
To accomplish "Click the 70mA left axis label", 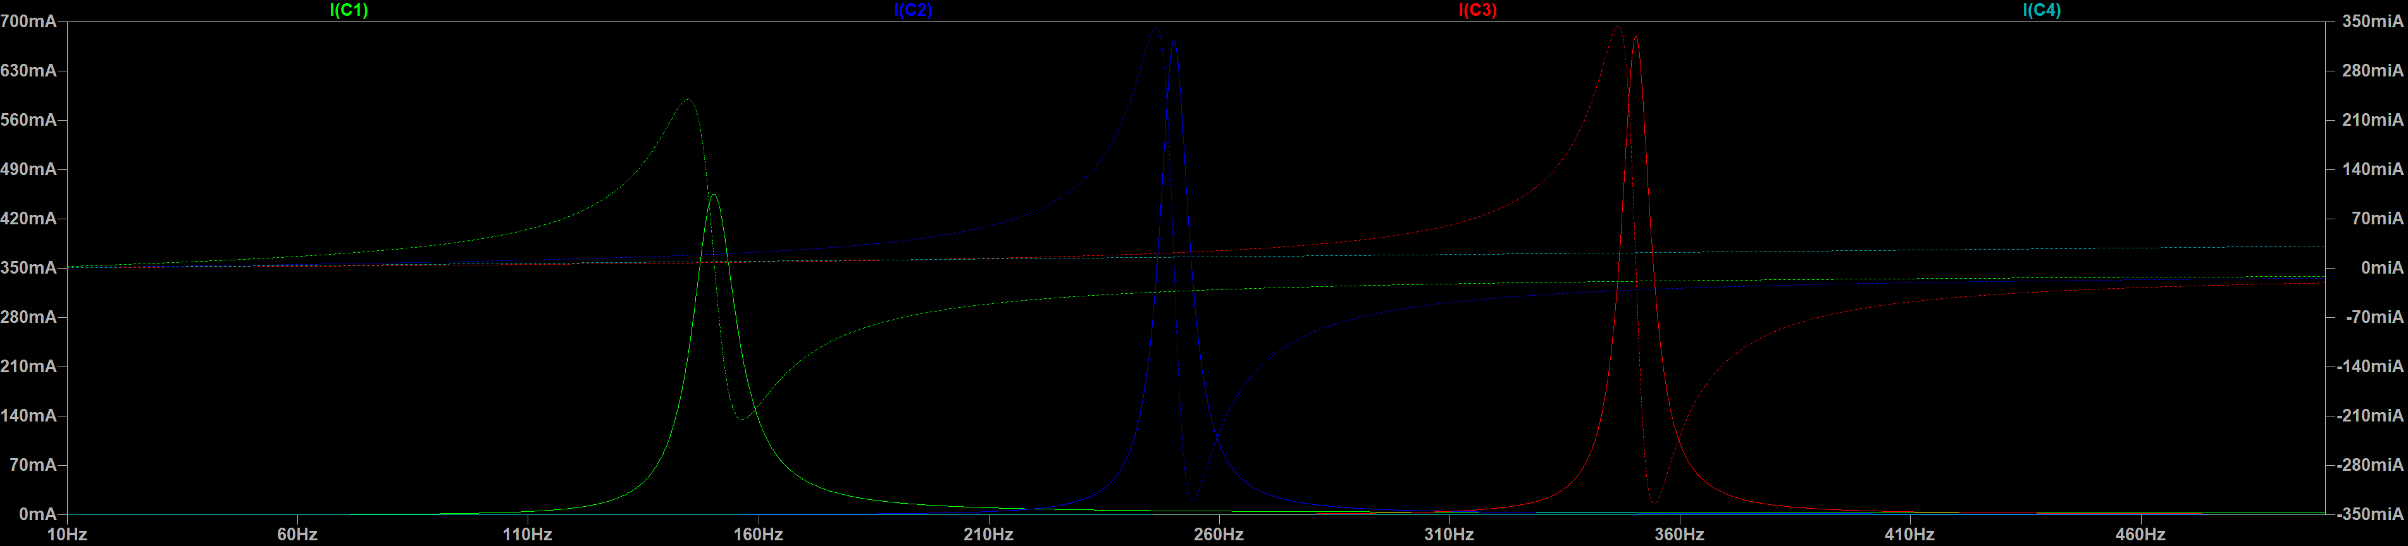I will coord(33,465).
